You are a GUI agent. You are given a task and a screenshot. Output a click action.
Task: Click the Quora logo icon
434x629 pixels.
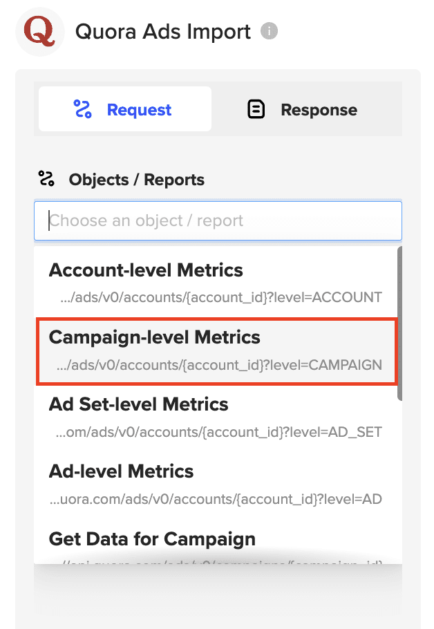(x=39, y=31)
